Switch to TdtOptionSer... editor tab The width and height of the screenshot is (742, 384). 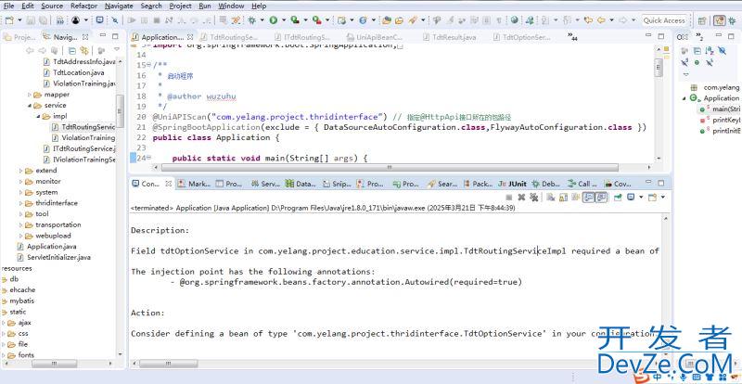(x=522, y=36)
